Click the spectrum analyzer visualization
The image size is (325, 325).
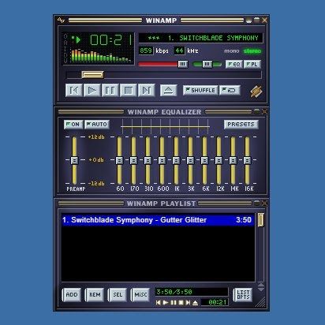click(x=101, y=55)
